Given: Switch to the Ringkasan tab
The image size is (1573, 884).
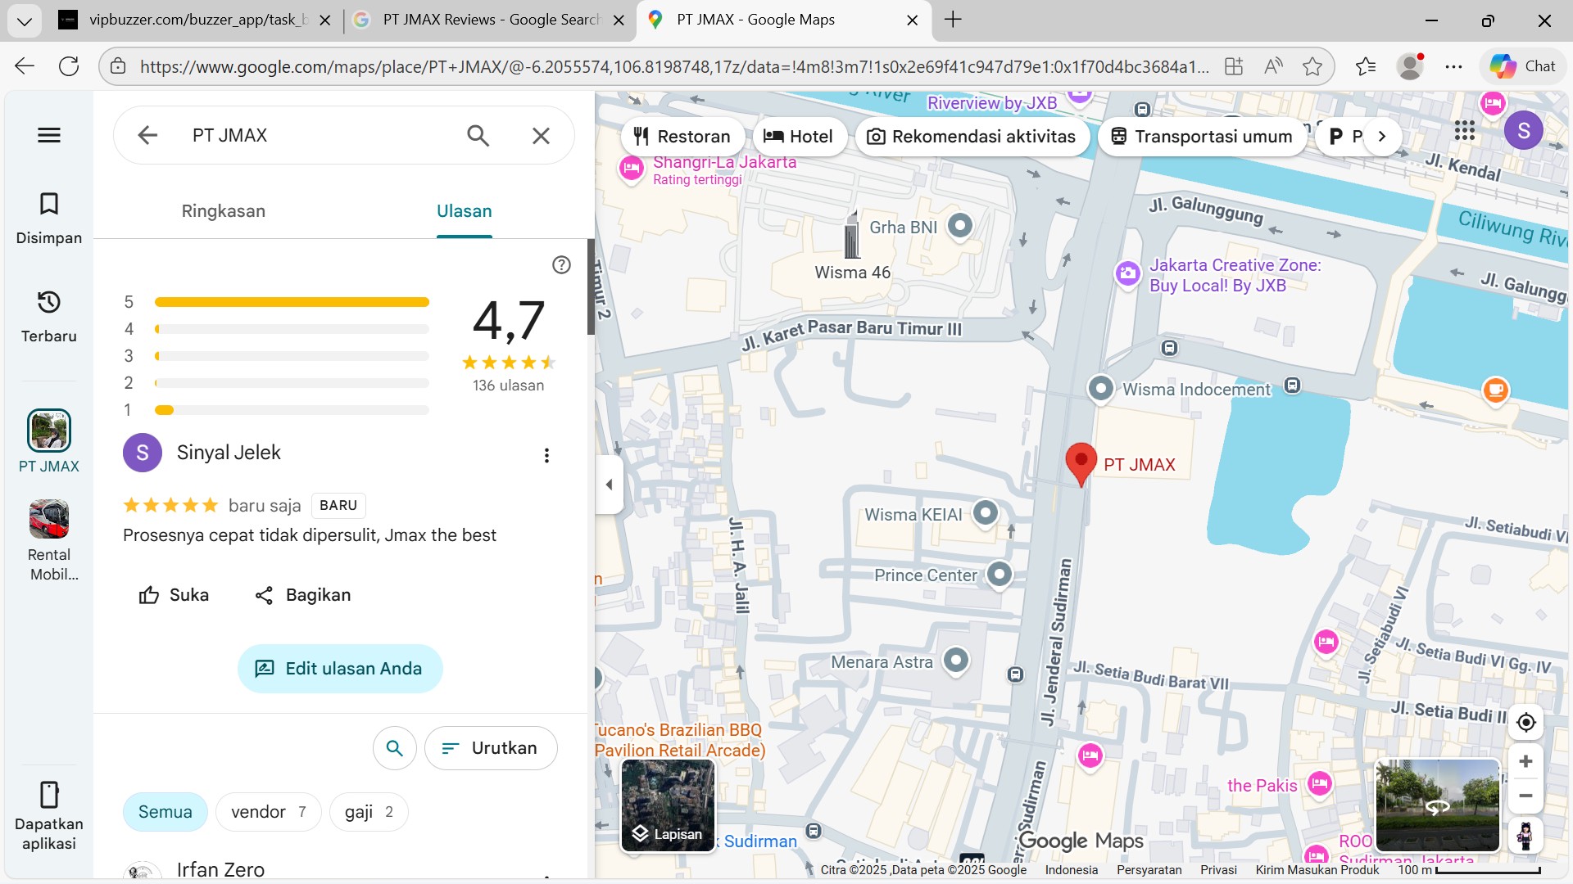Looking at the screenshot, I should coord(223,211).
